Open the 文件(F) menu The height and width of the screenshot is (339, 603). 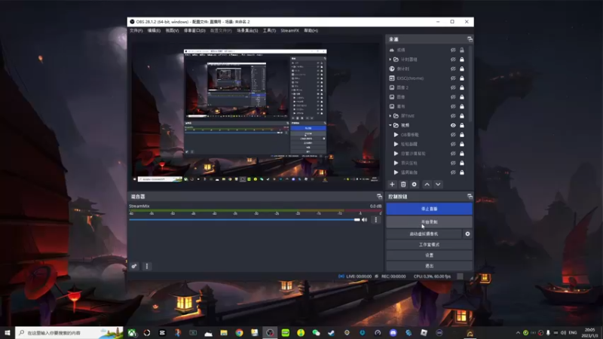[x=136, y=30]
